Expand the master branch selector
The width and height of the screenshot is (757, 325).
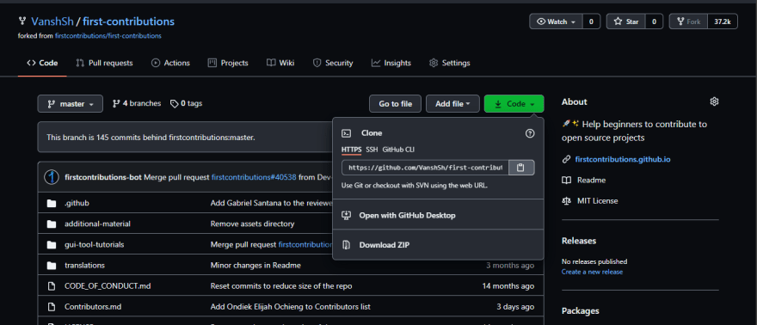(x=70, y=104)
